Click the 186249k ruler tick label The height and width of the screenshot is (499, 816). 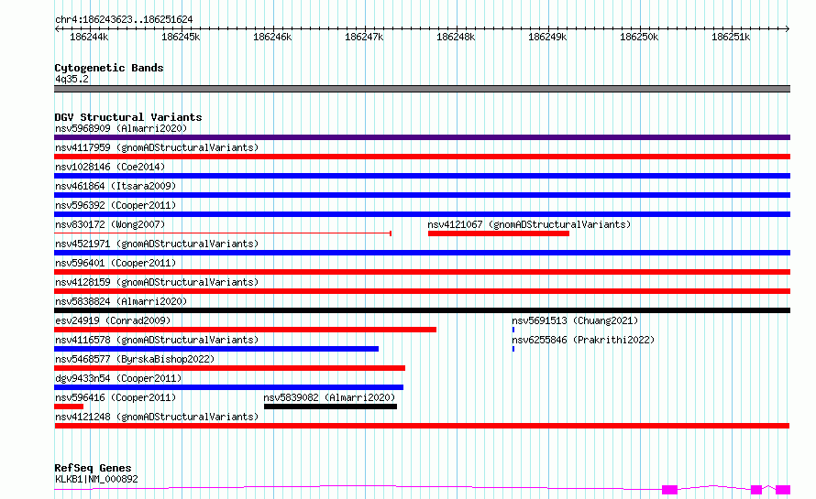coord(547,37)
